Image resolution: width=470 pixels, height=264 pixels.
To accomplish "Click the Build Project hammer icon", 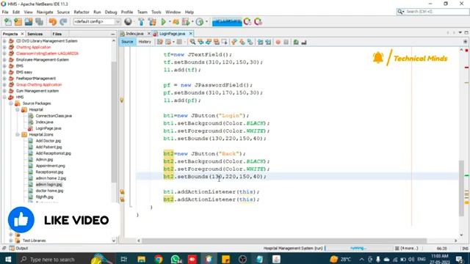I will coord(141,21).
